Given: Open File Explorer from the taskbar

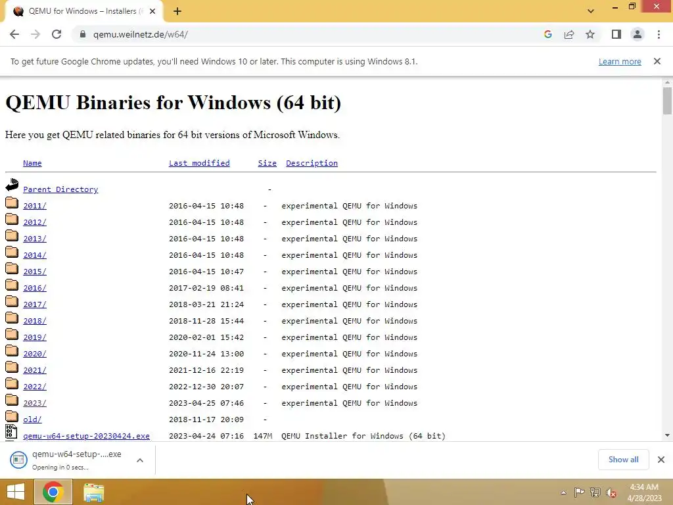Looking at the screenshot, I should (x=93, y=493).
